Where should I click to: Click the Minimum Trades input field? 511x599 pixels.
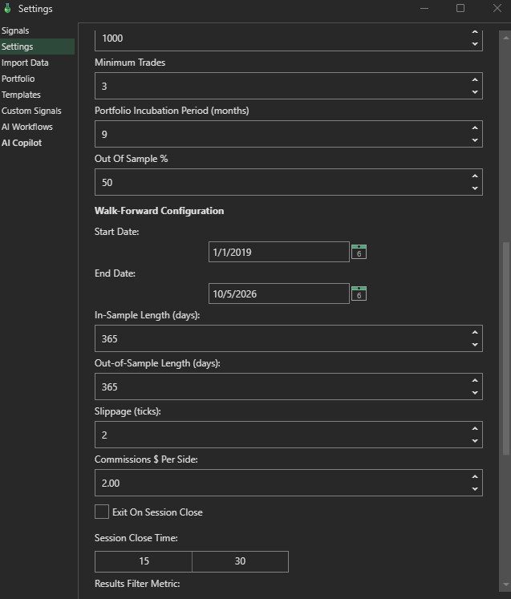point(289,86)
